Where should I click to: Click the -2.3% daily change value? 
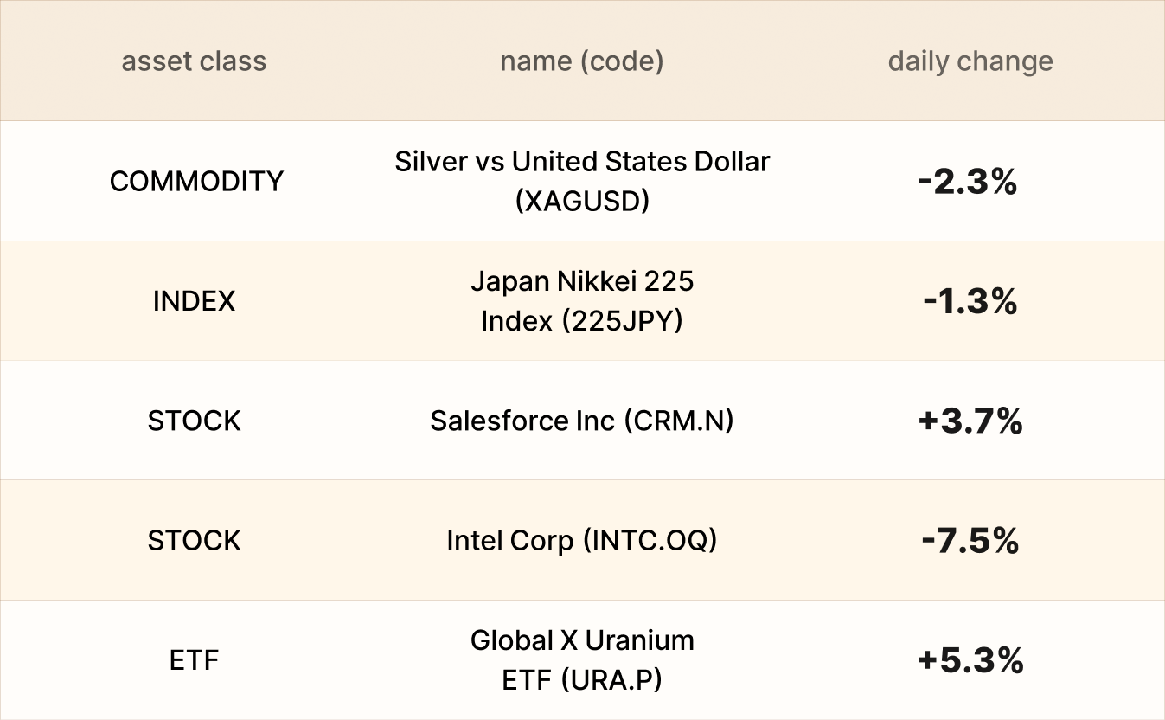tap(970, 182)
